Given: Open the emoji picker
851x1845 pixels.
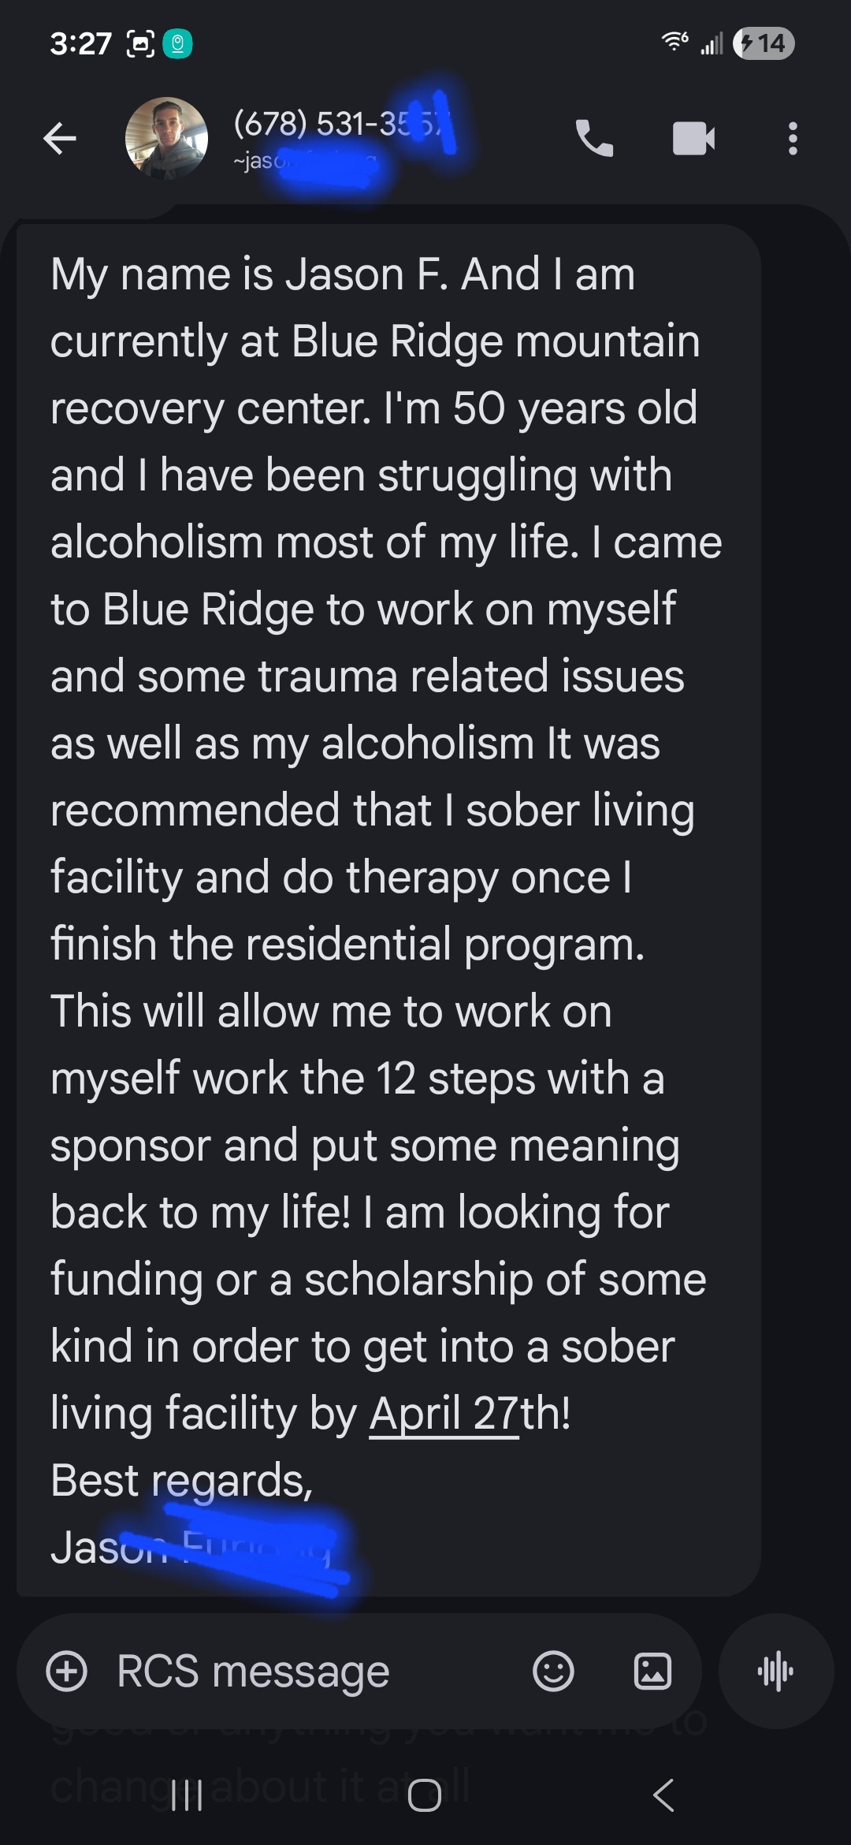Looking at the screenshot, I should pos(553,1671).
